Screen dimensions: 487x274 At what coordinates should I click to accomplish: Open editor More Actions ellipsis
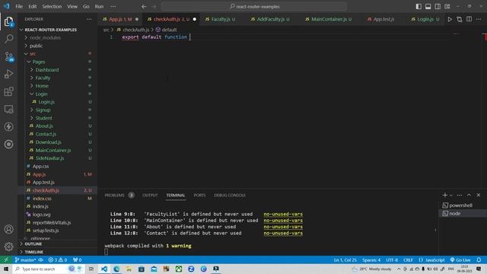coord(479,19)
